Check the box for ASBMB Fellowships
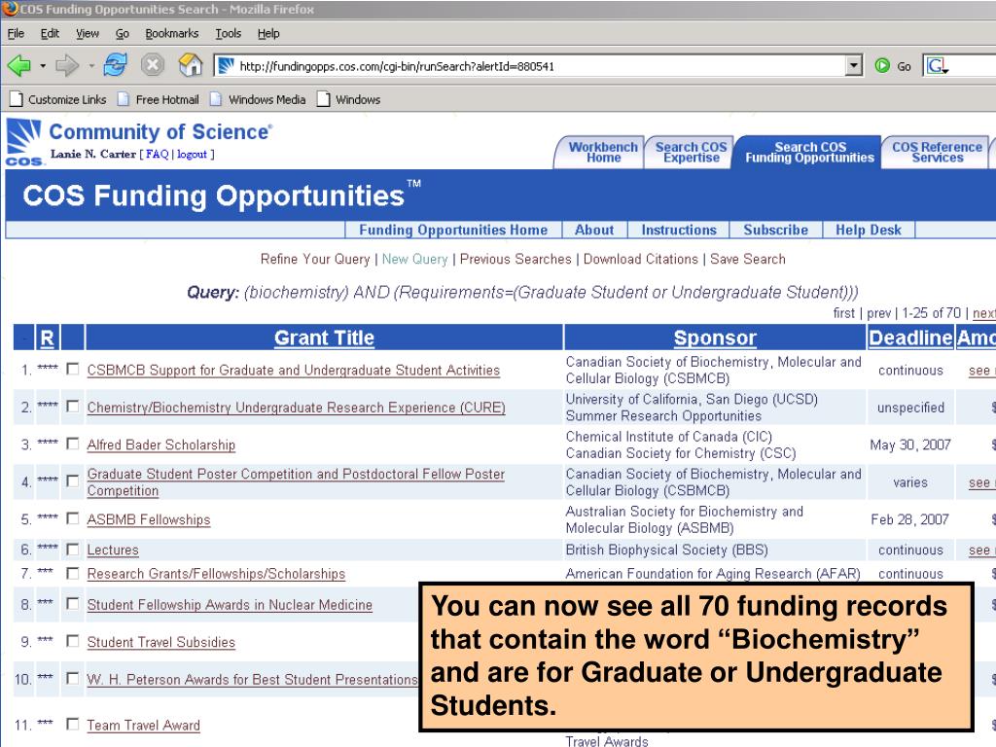Viewport: 996px width, 747px height. [73, 518]
